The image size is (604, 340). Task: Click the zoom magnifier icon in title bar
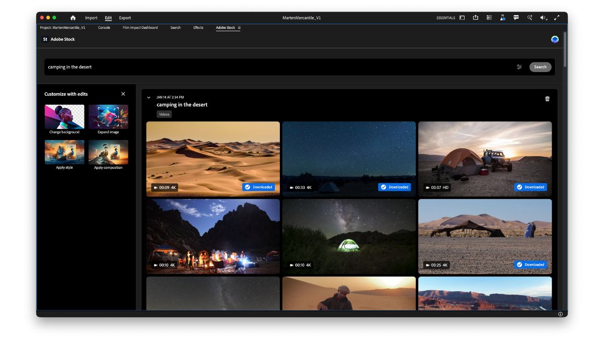click(530, 17)
